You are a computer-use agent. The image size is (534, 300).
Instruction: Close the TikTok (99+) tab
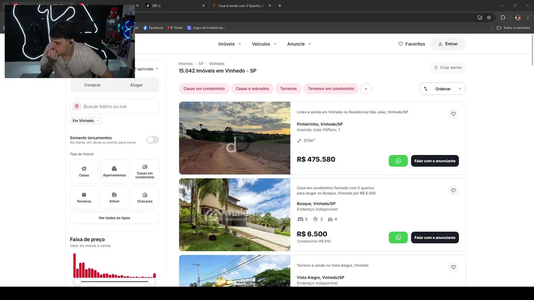pyautogui.click(x=204, y=6)
